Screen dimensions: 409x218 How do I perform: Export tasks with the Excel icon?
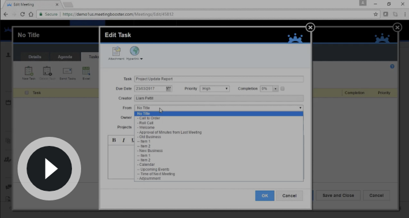pyautogui.click(x=86, y=71)
